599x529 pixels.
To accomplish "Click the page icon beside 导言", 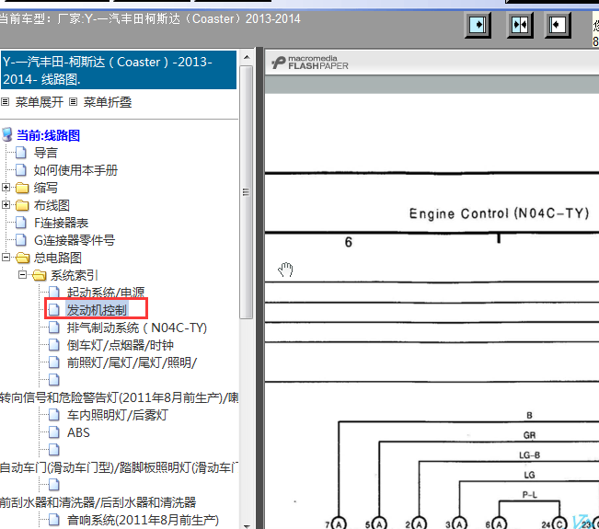I will click(21, 153).
